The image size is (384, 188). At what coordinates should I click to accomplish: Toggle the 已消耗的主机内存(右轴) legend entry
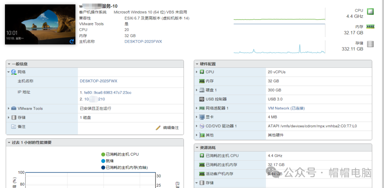pos(124,167)
